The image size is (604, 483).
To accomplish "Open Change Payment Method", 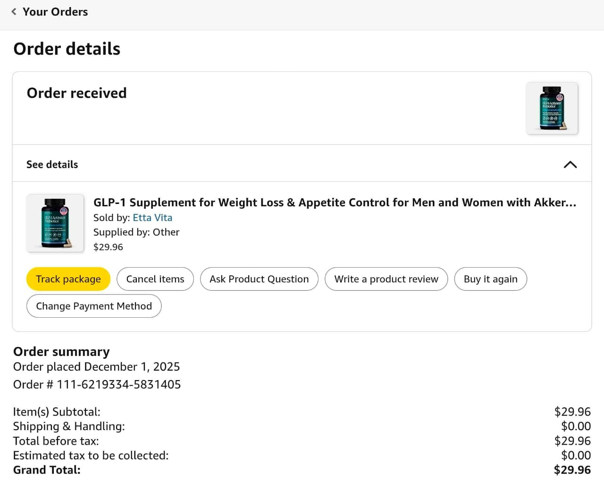I will (x=94, y=306).
